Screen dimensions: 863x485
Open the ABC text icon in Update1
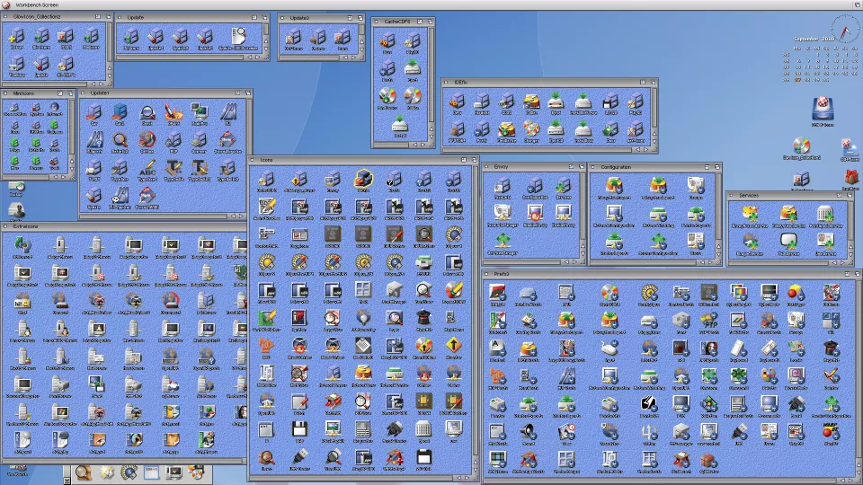[x=147, y=170]
